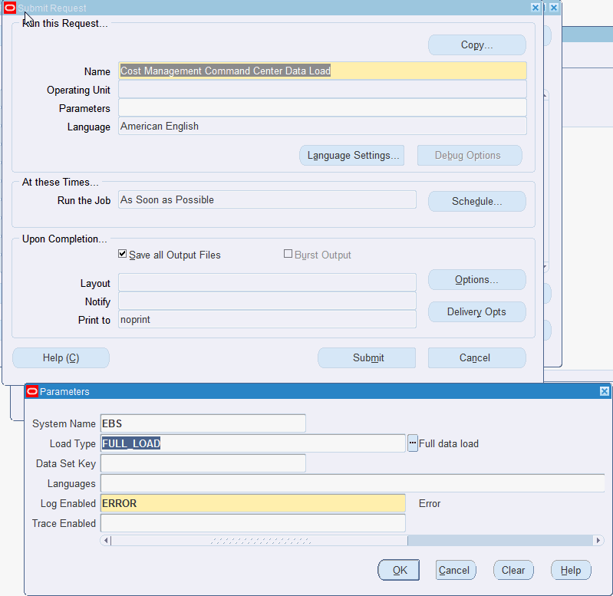Open Delivery Opts
This screenshot has width=613, height=596.
pos(477,311)
